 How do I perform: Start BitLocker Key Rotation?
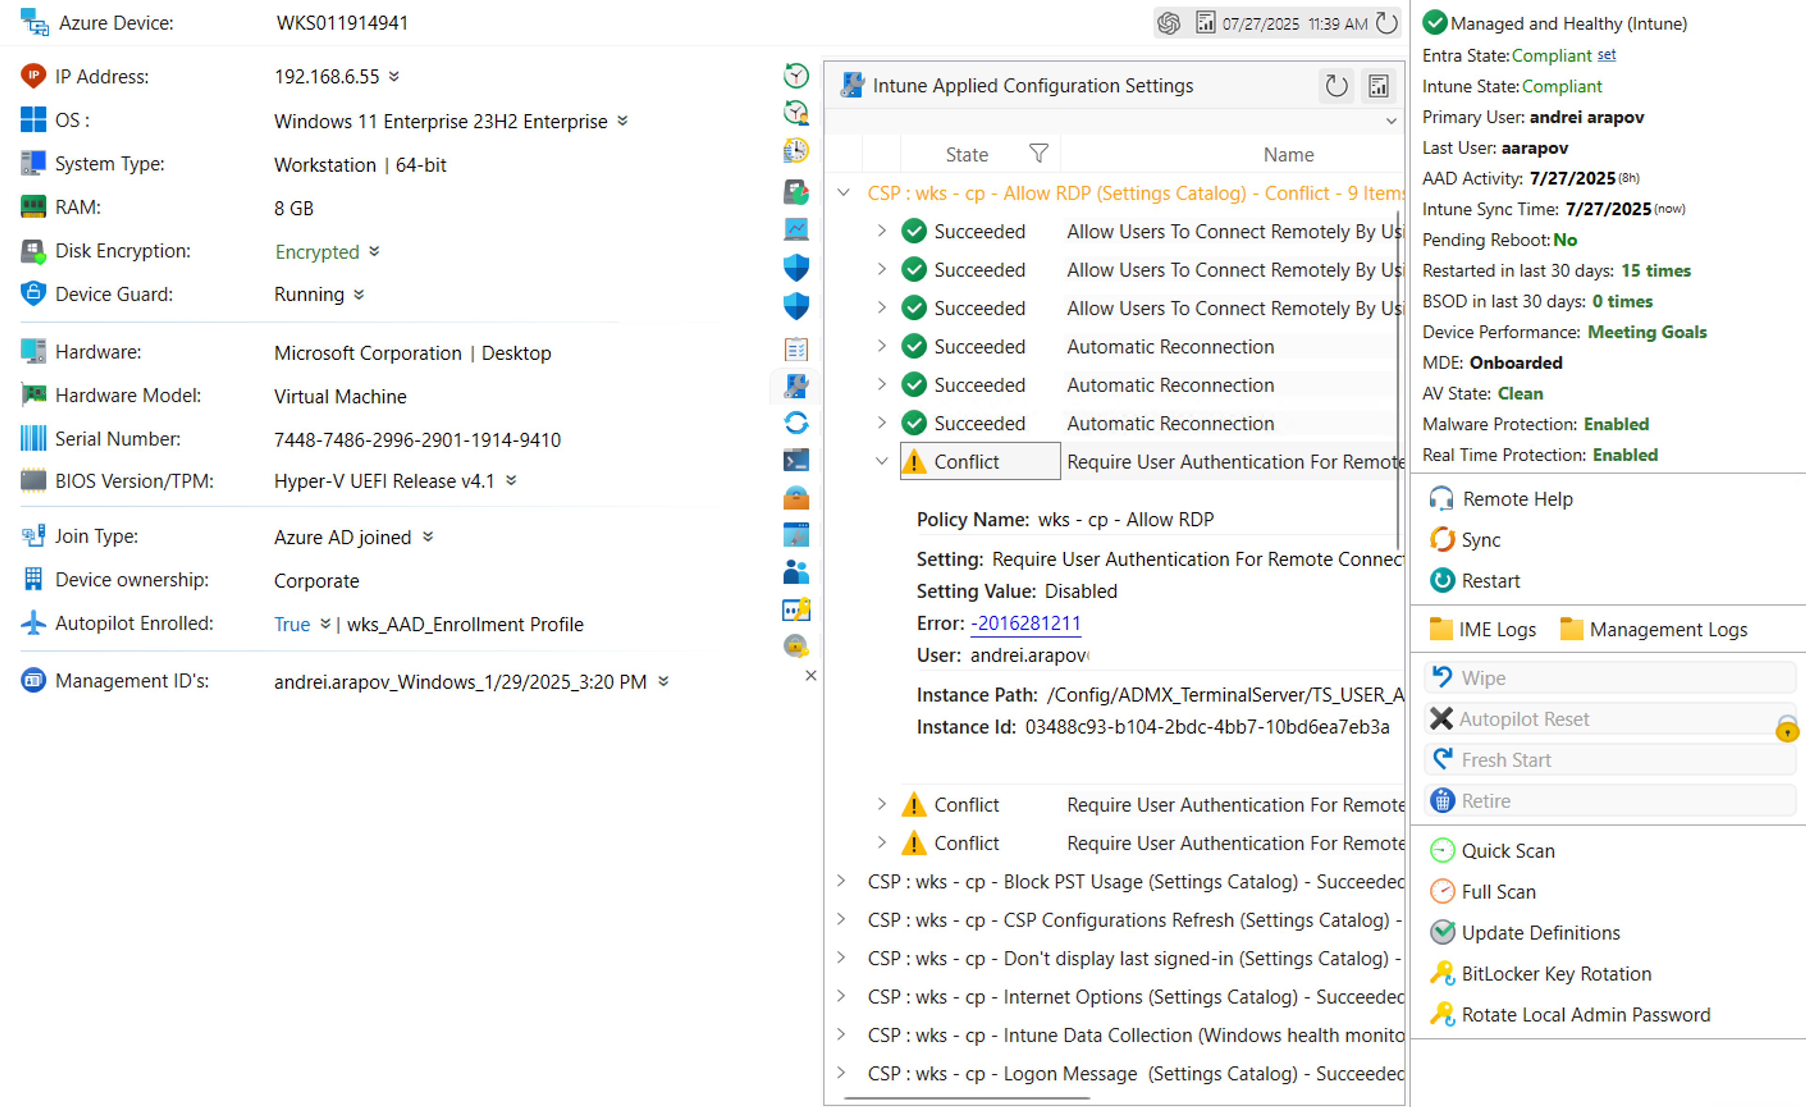(x=1541, y=974)
